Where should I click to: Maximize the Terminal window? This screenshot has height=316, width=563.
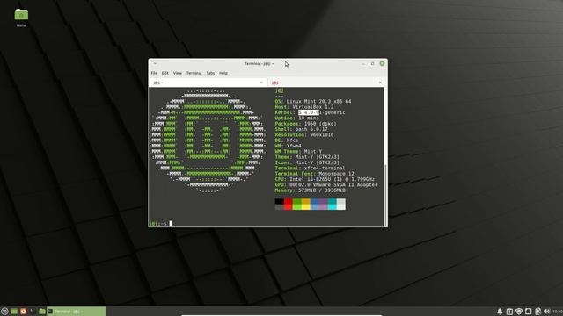(x=373, y=64)
